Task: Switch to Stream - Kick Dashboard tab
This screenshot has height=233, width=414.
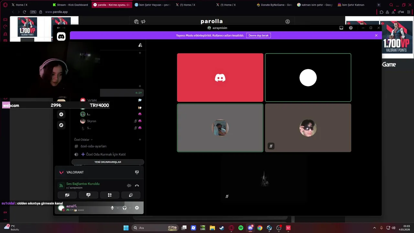Action: [x=70, y=5]
